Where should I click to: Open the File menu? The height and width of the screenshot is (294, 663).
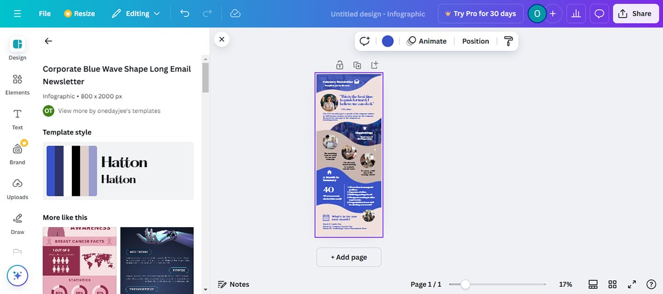pyautogui.click(x=45, y=13)
